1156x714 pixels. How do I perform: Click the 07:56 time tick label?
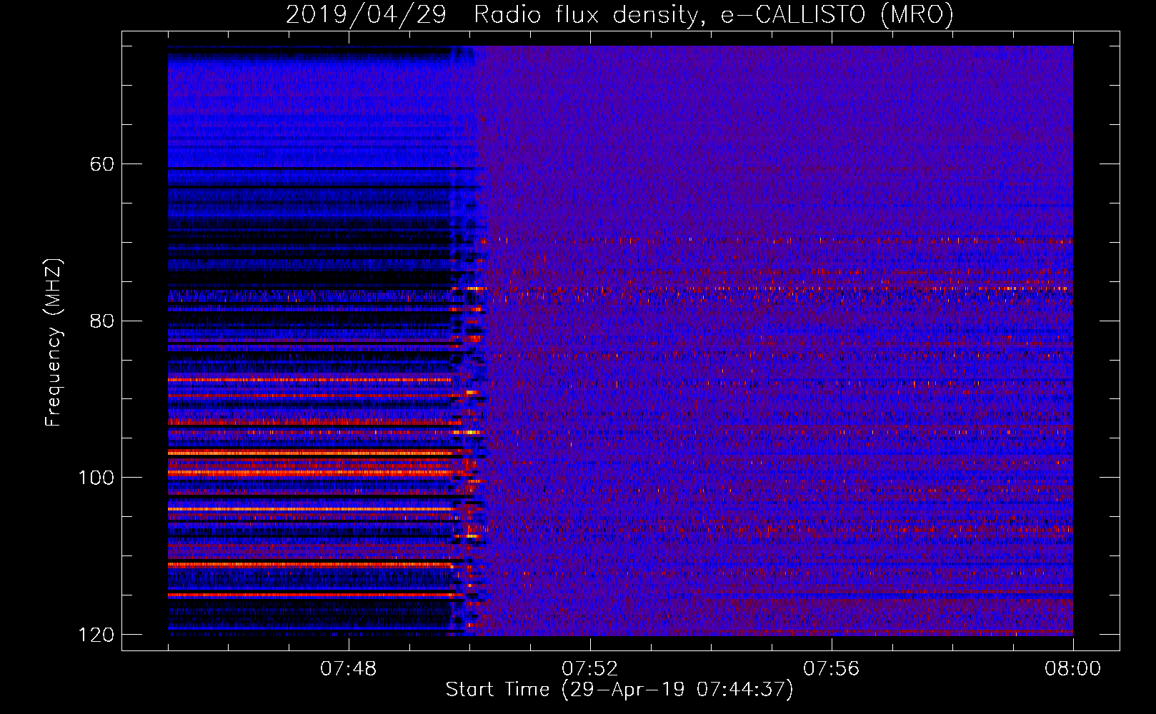click(x=831, y=669)
